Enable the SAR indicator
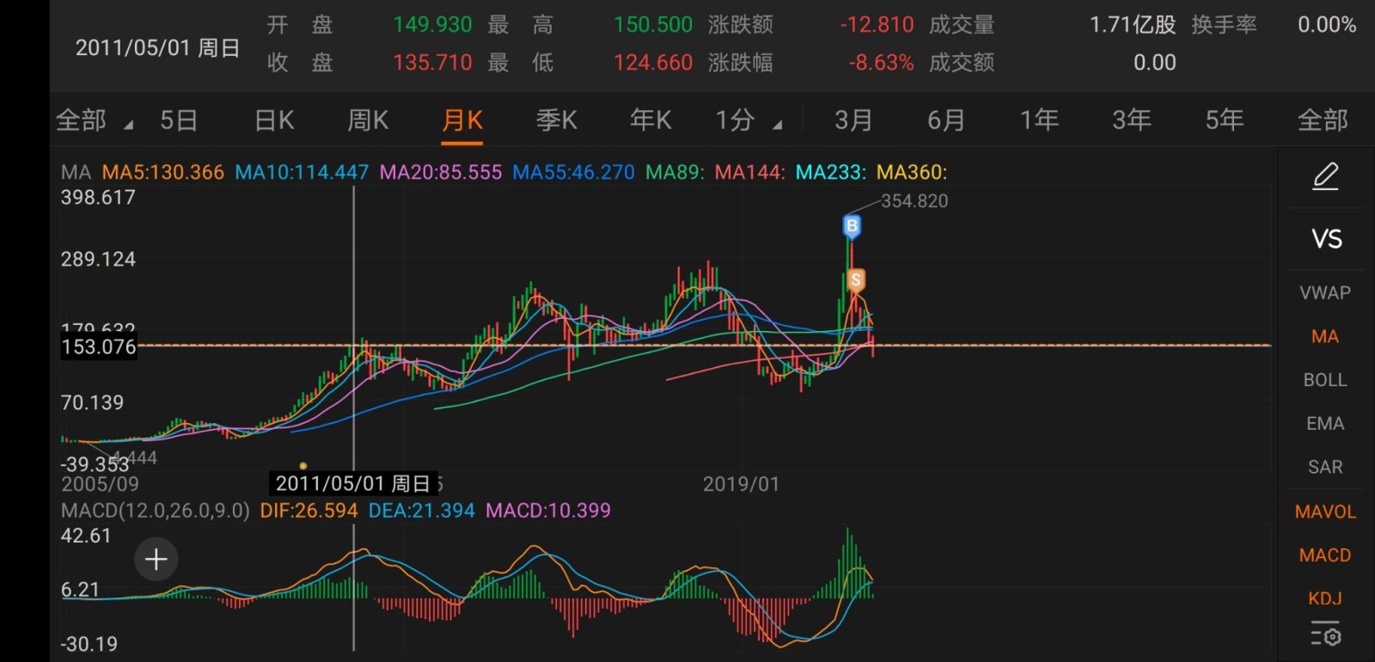1375x662 pixels. click(1325, 467)
